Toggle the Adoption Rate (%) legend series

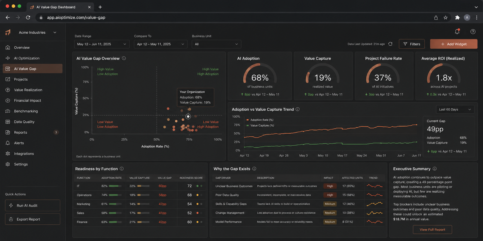[x=260, y=120]
